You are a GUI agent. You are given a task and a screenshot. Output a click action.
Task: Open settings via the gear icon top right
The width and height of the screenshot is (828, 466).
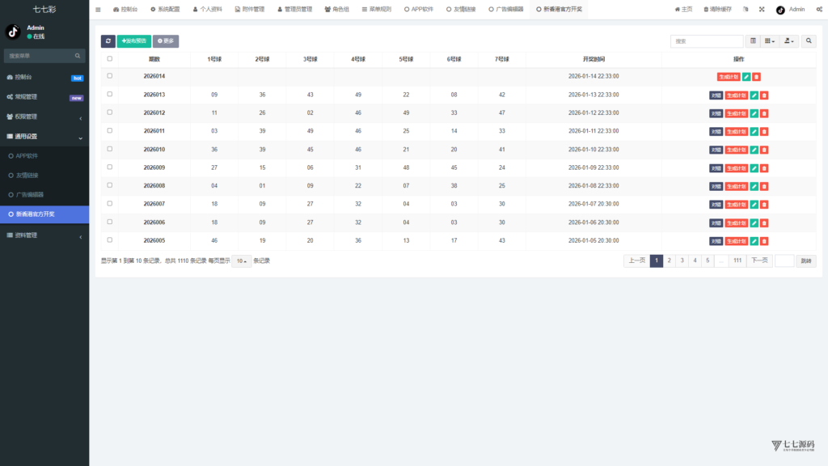coord(819,7)
